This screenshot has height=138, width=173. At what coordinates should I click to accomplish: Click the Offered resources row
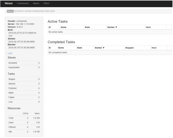click(24, 127)
